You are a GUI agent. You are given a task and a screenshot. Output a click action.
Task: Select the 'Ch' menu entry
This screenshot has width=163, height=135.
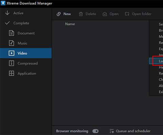click(x=161, y=80)
